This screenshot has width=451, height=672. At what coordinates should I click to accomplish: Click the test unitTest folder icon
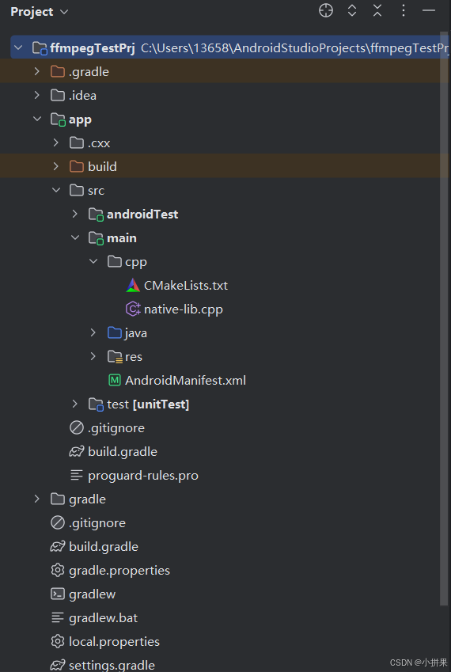96,404
